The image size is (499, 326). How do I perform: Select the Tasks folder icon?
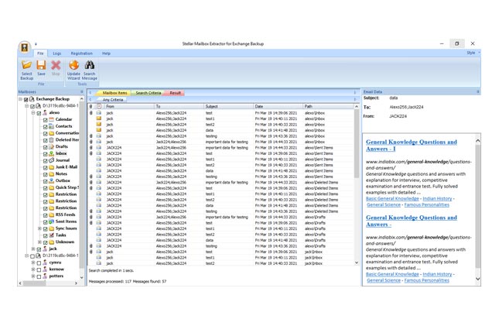tap(51, 235)
